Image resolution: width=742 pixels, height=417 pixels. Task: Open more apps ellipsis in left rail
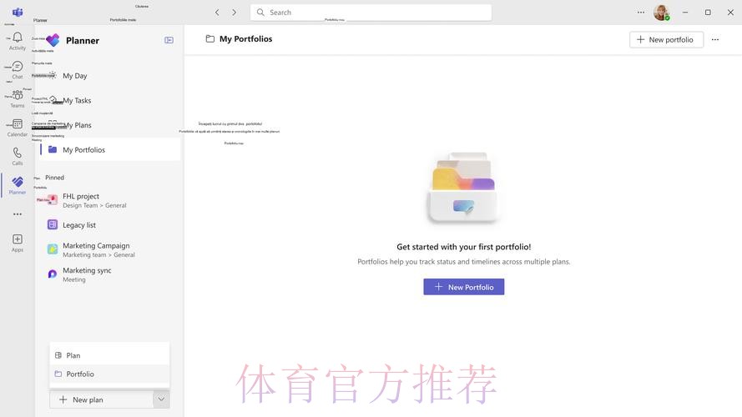click(x=18, y=214)
